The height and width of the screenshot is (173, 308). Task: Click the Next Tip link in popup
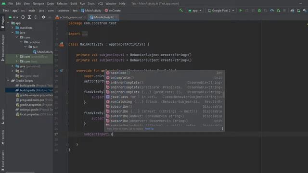point(149,129)
